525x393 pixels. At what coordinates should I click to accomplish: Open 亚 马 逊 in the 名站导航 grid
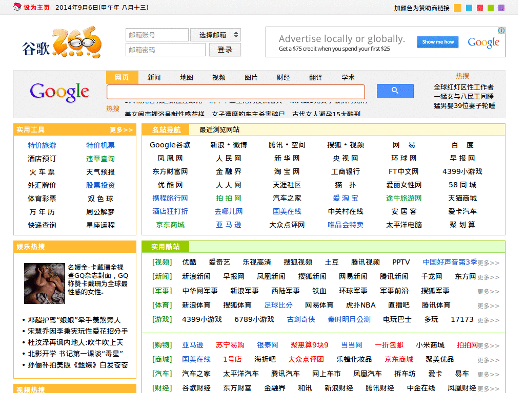[x=229, y=225]
